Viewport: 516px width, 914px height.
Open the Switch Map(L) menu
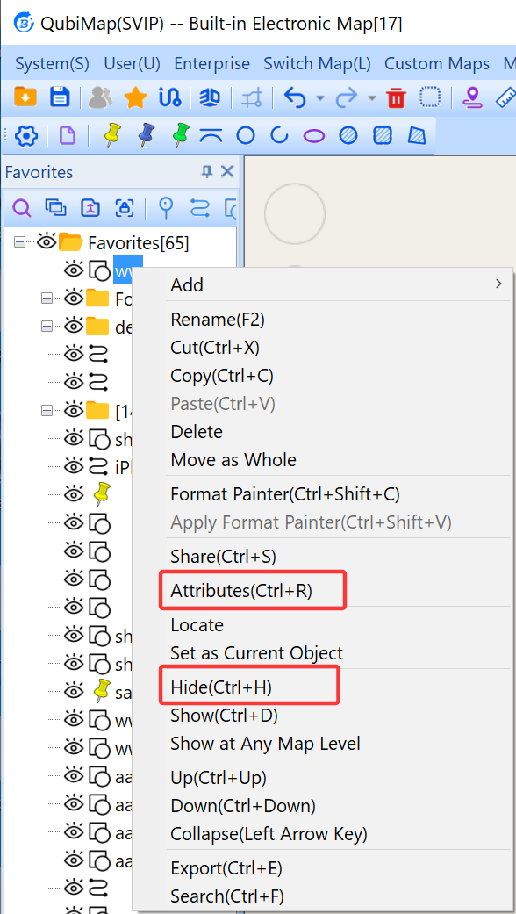[x=317, y=63]
